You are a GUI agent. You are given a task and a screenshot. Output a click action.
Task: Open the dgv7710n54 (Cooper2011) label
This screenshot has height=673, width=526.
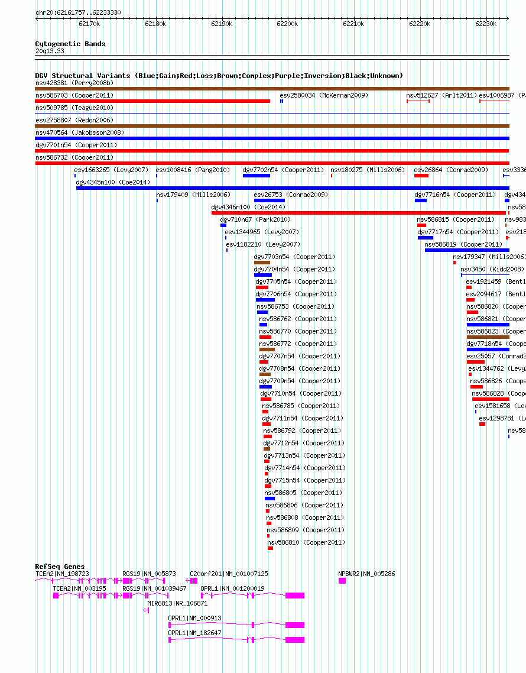[x=301, y=394]
